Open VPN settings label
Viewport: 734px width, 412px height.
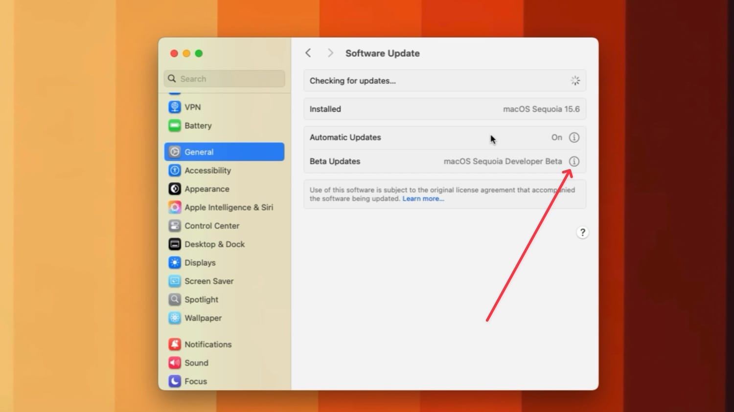[193, 107]
